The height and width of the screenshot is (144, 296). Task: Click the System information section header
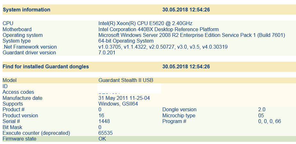(x=27, y=10)
